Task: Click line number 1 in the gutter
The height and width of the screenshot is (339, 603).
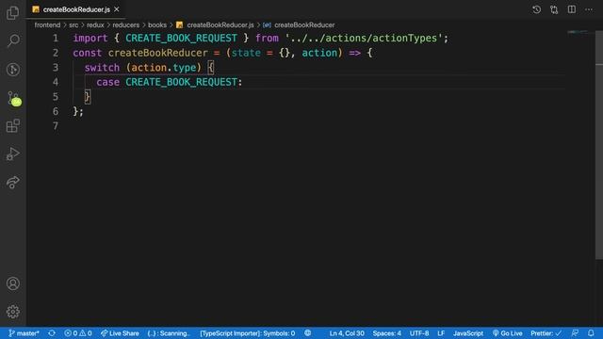Action: click(x=56, y=38)
